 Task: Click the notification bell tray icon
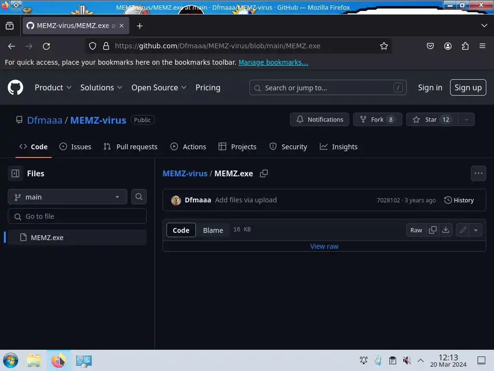tap(364, 360)
